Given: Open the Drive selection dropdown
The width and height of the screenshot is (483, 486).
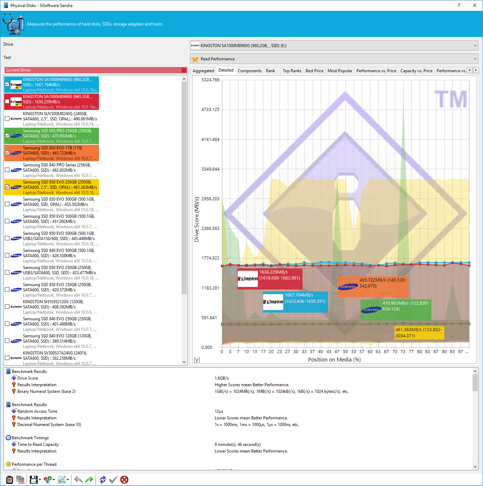Looking at the screenshot, I should point(334,45).
